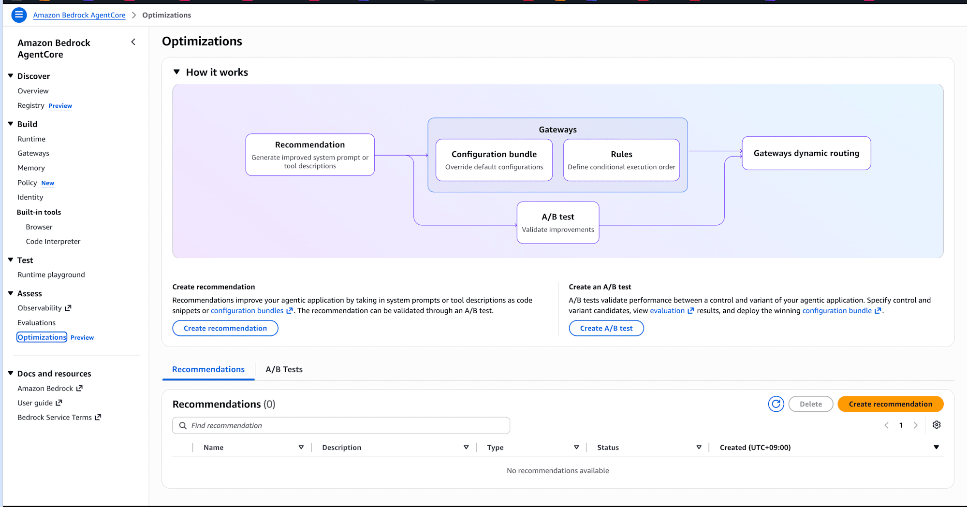Open Registry in the sidebar
Image resolution: width=967 pixels, height=507 pixels.
click(31, 105)
